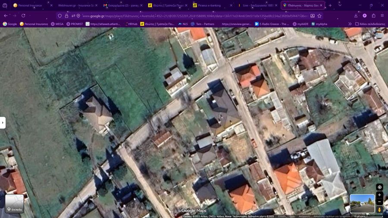The width and height of the screenshot is (388, 218).
Task: Zoom in on the satellite map
Action: click(x=379, y=195)
